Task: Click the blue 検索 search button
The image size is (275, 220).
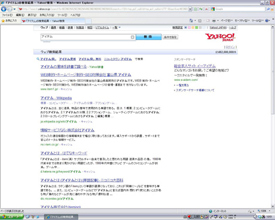Action: [149, 37]
